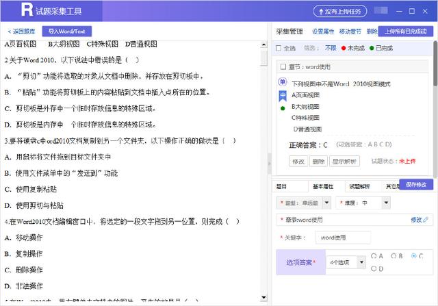Tick the 章节: word使用 checkbox

click(x=283, y=66)
